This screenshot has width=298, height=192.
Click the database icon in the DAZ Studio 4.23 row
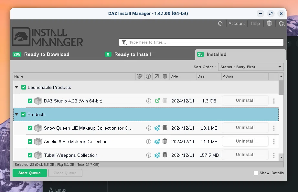tap(165, 101)
